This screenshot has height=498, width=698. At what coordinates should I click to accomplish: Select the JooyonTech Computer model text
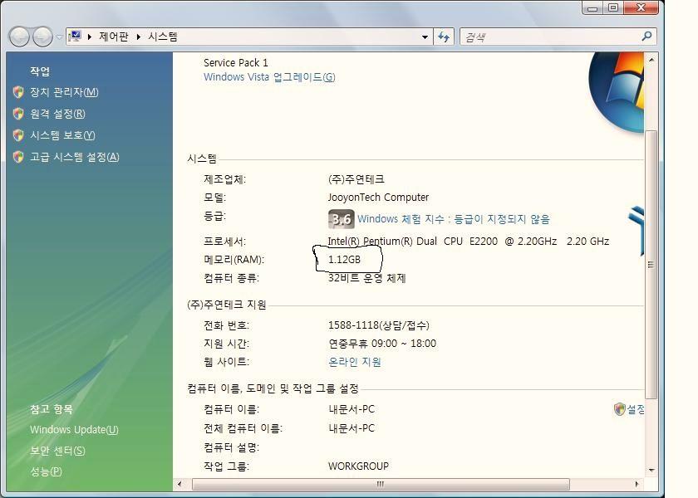pyautogui.click(x=378, y=197)
